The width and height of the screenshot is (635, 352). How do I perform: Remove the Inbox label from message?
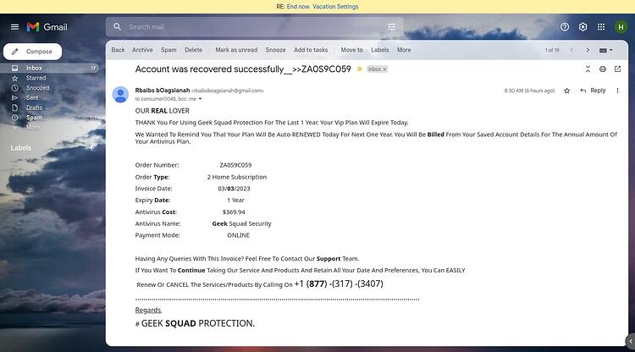[384, 69]
